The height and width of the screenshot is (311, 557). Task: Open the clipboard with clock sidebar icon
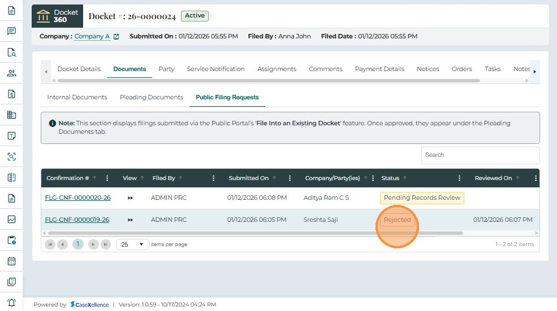[x=11, y=240]
